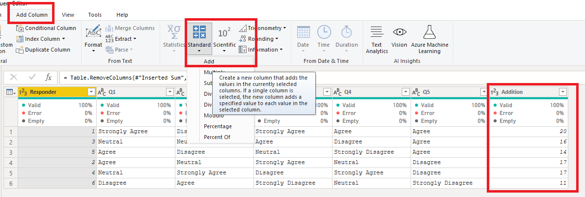Choose Add from Standard menu
585x197 pixels.
pos(221,61)
